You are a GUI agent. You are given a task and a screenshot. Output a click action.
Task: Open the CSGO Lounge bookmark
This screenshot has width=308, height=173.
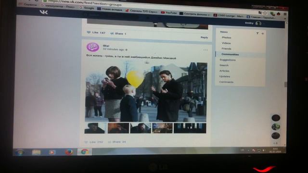[x=229, y=16]
